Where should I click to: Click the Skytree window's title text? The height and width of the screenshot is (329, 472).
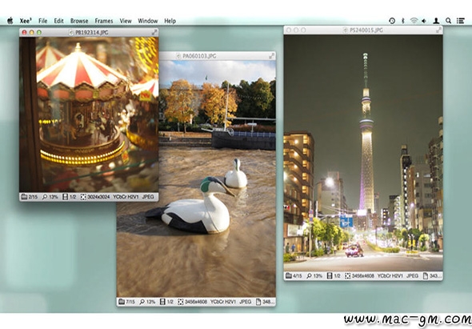click(x=366, y=30)
